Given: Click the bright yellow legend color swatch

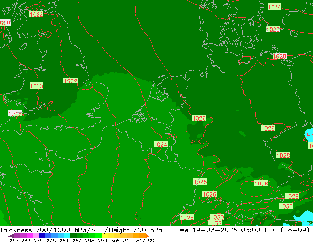Looking at the screenshot, I should [x=105, y=236].
